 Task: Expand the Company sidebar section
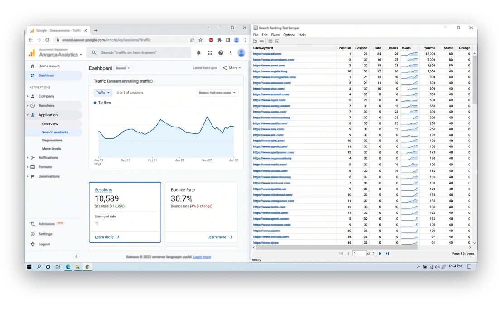coord(28,96)
